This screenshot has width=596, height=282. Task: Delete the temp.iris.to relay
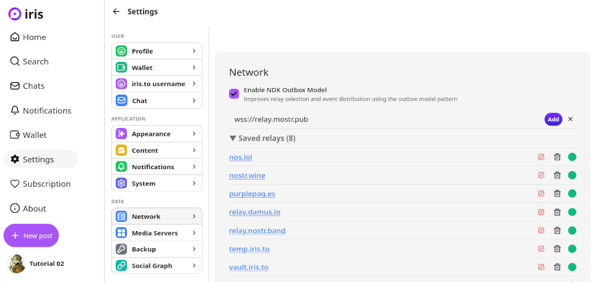pos(557,249)
